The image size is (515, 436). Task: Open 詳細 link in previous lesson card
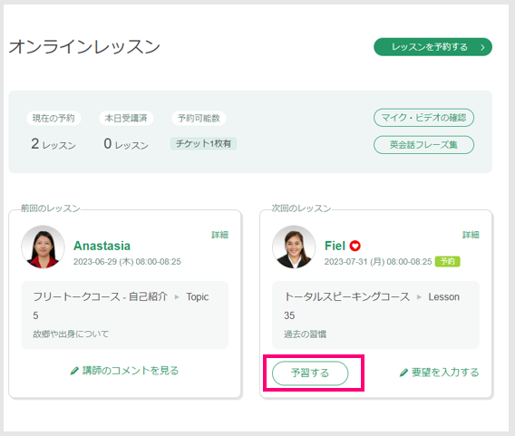pos(219,235)
